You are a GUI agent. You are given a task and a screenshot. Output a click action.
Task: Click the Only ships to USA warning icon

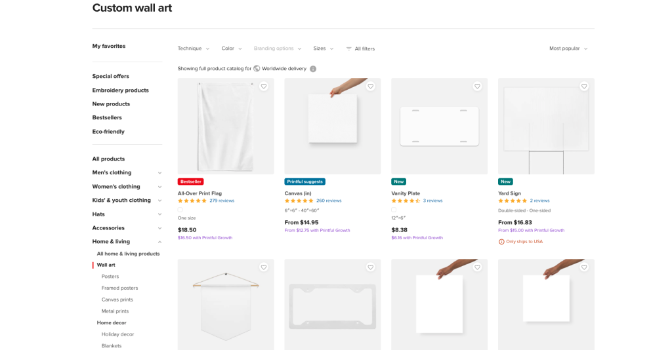[501, 242]
